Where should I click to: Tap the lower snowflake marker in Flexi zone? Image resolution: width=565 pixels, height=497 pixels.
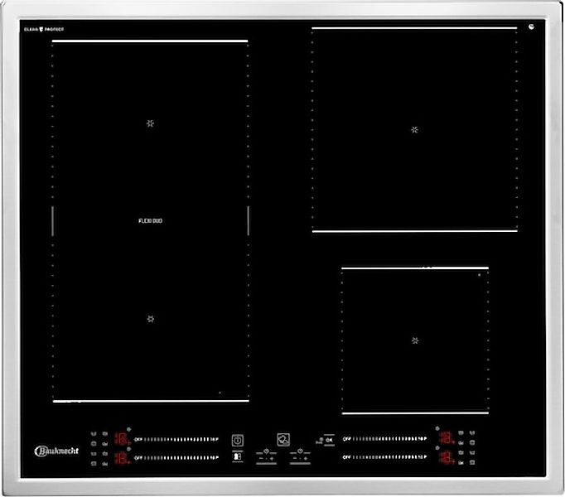point(151,319)
